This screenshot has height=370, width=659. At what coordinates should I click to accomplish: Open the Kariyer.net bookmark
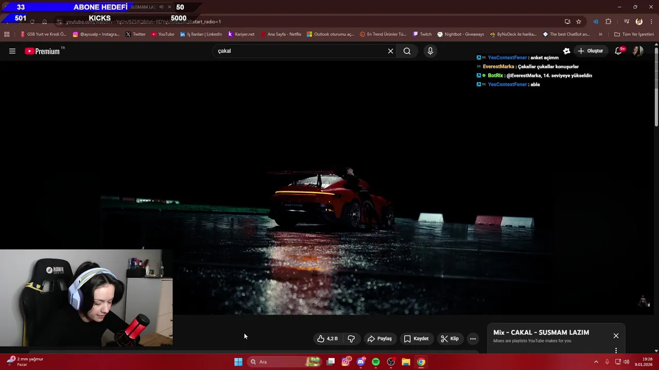point(241,34)
